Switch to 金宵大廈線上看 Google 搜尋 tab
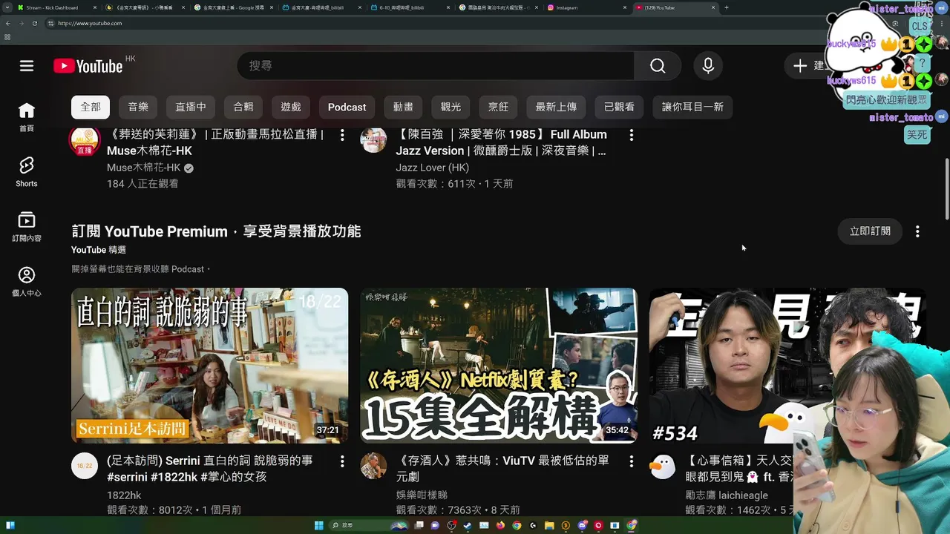The image size is (950, 534). coord(233,7)
